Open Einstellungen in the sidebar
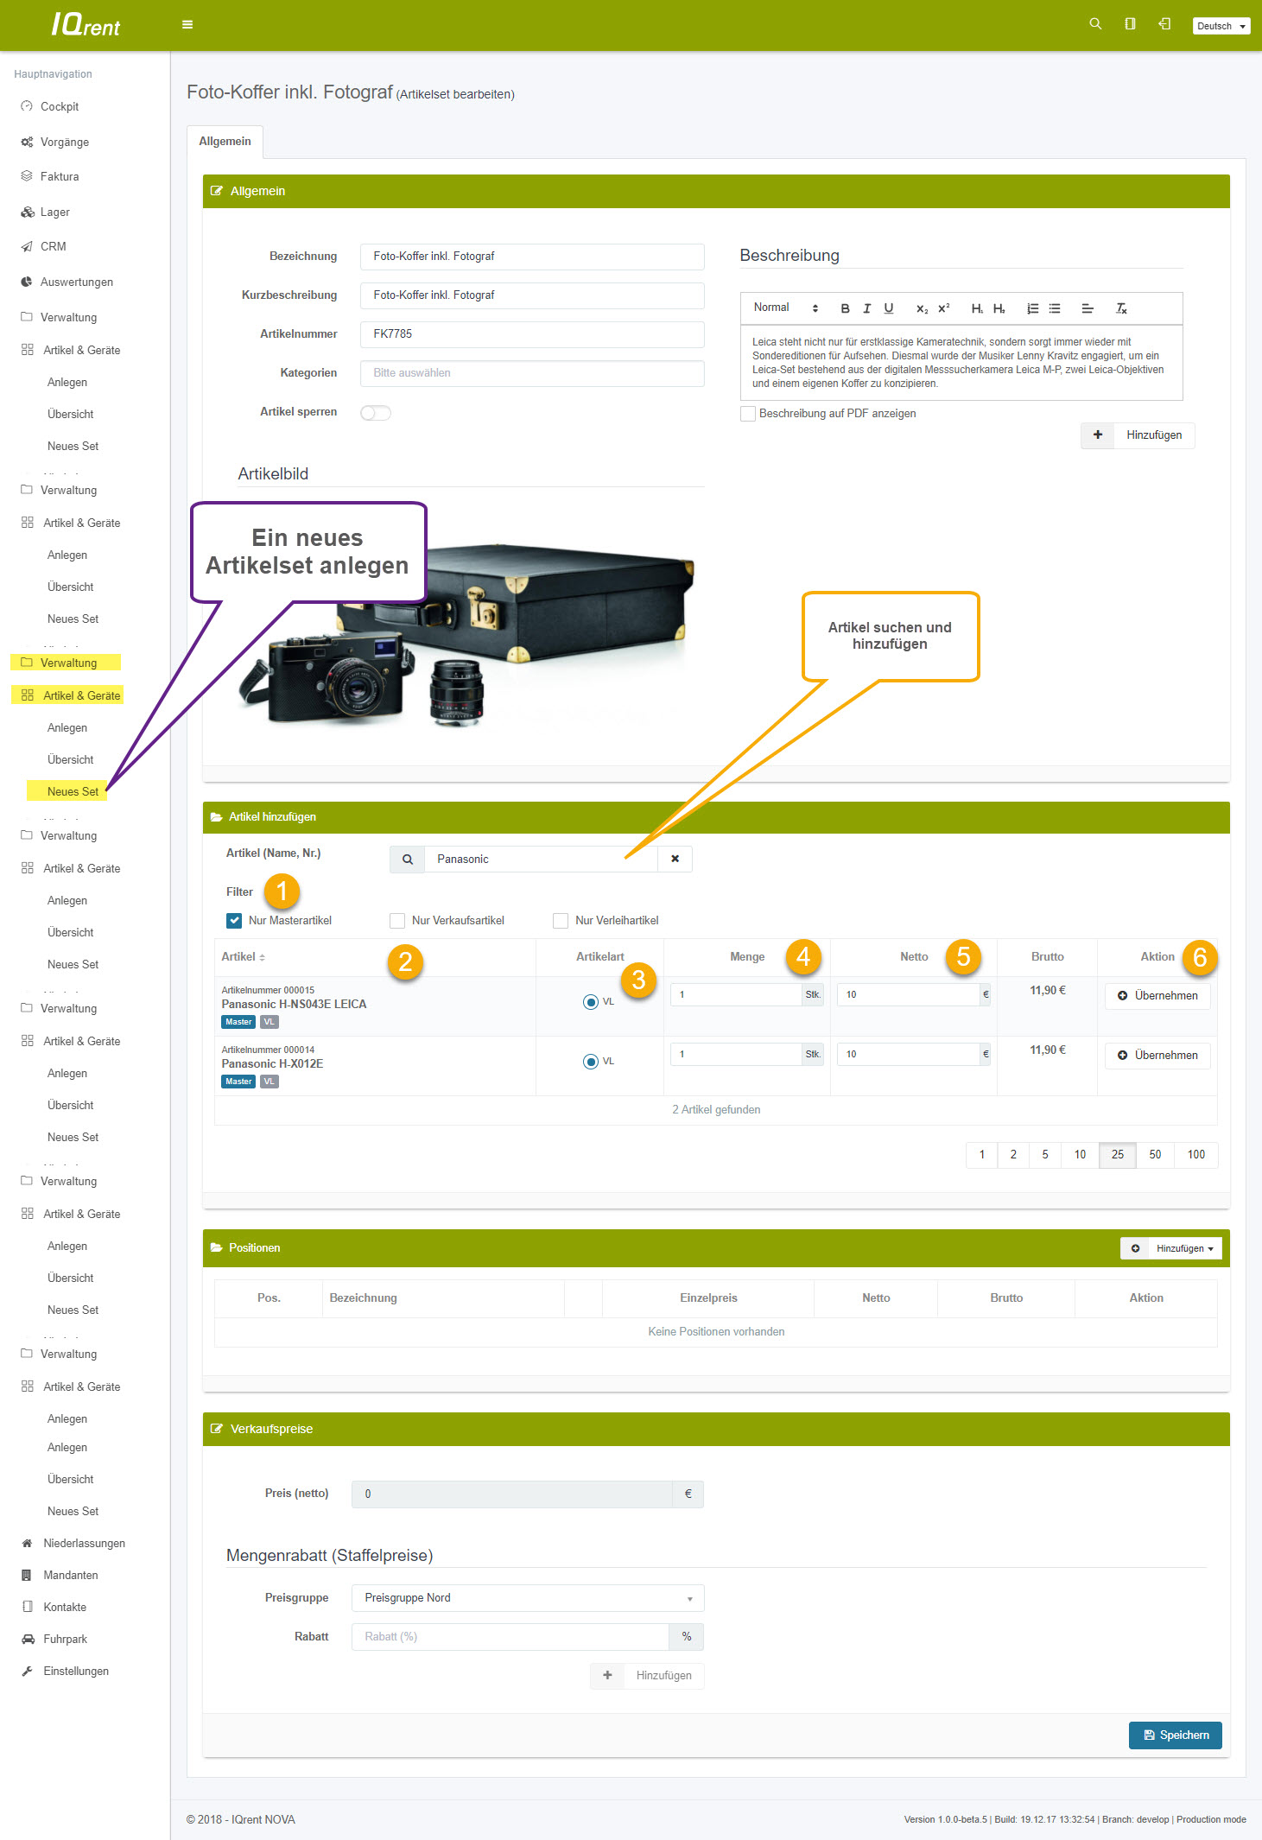 [x=76, y=1671]
